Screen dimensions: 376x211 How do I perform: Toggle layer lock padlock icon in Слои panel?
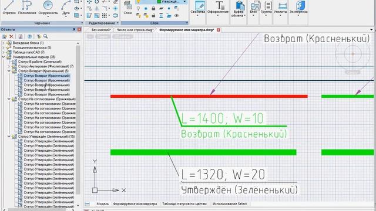pos(153,8)
